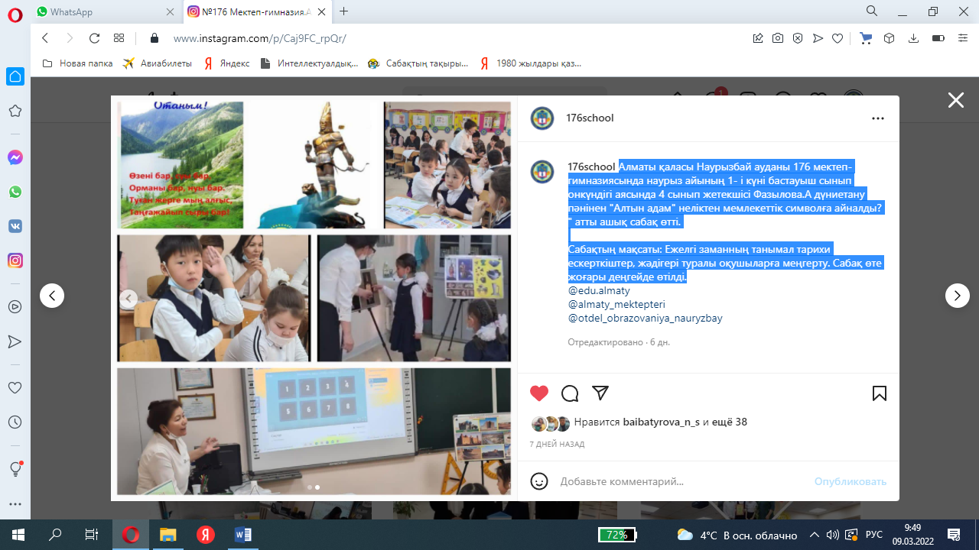Image resolution: width=979 pixels, height=550 pixels.
Task: Show hidden system tray icons chevron
Action: point(815,535)
